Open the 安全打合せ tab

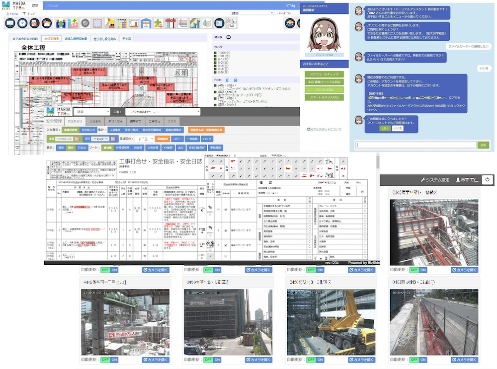75,121
